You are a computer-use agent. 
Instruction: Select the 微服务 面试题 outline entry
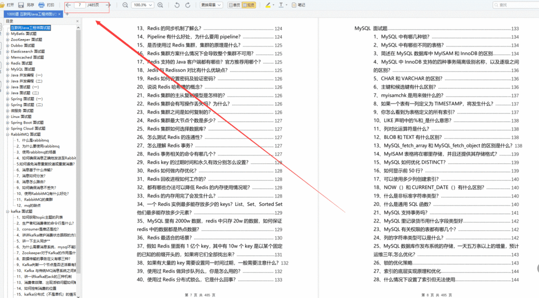(21, 111)
